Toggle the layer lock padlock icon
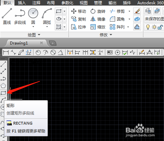 160,27
